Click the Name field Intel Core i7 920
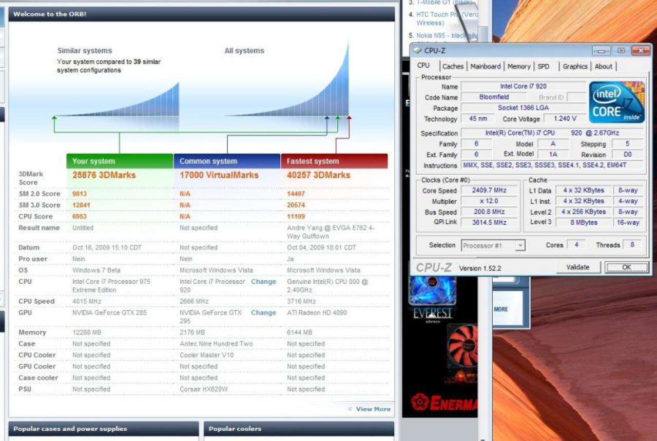The image size is (657, 441). coord(524,87)
